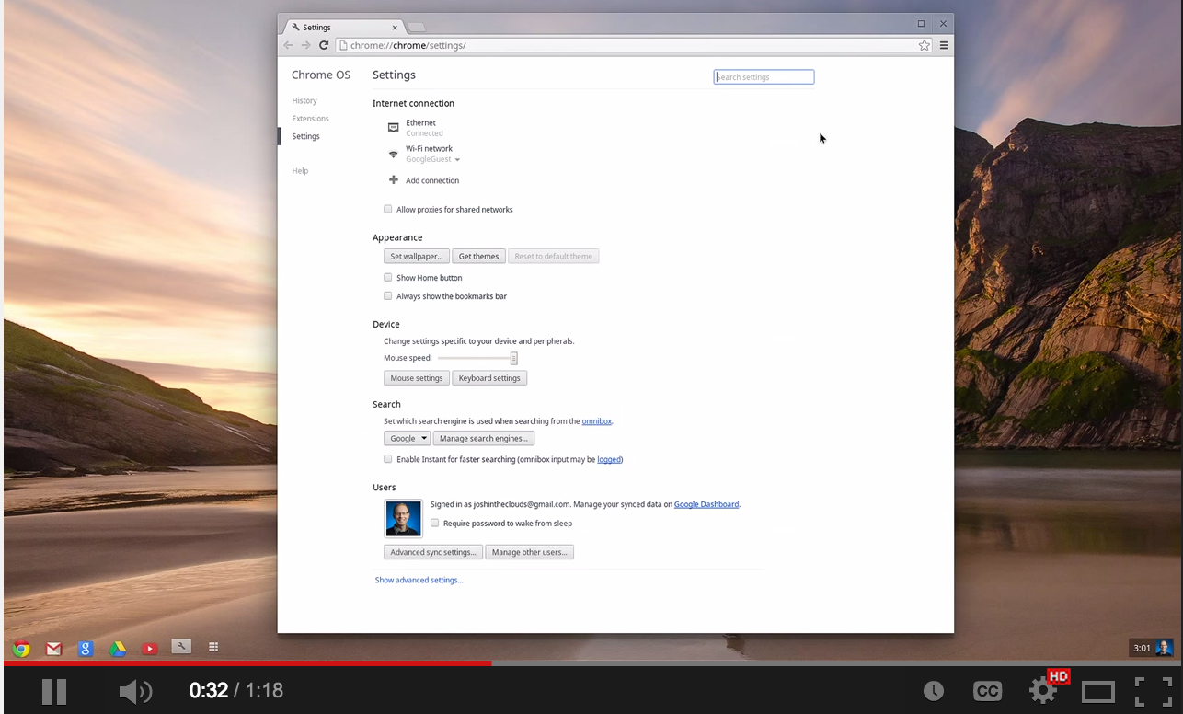The width and height of the screenshot is (1183, 714).
Task: Enable Instant for faster searching
Action: coord(388,458)
